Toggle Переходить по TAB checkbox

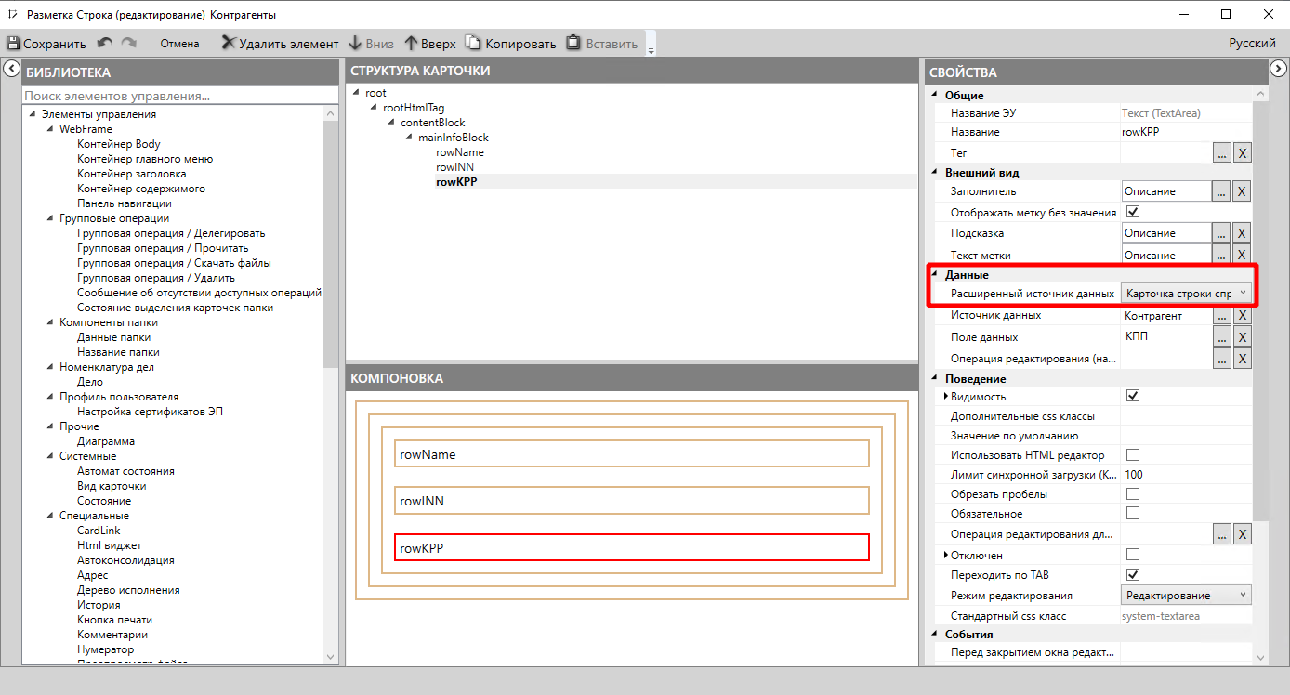tap(1133, 575)
